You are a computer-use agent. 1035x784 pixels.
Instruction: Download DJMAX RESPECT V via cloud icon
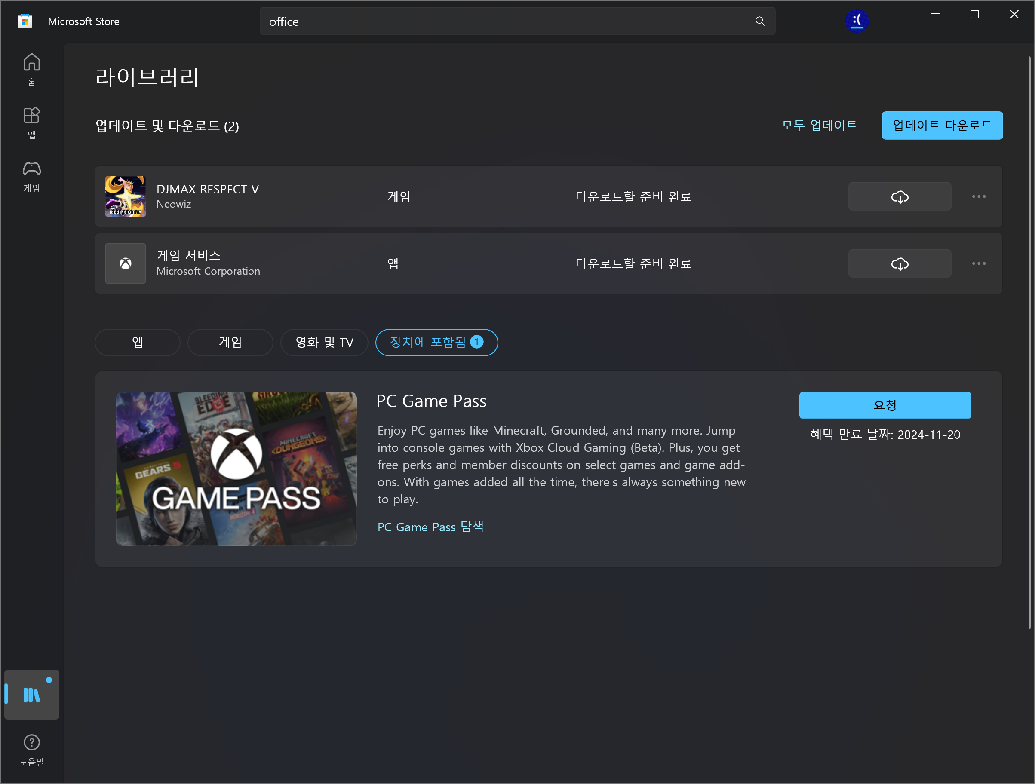tap(899, 196)
